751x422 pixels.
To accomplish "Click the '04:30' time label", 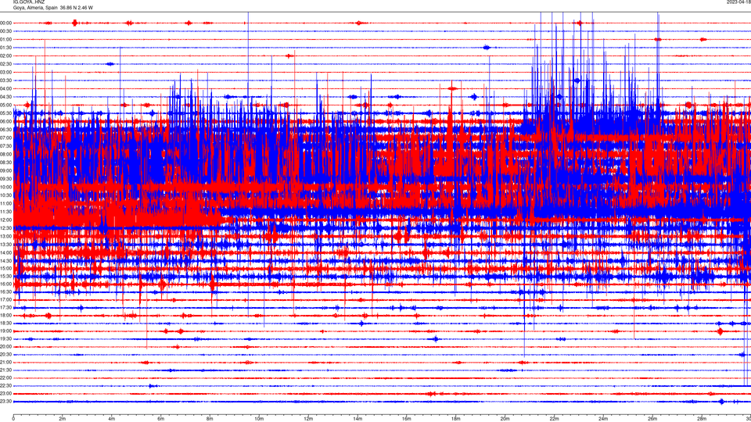I will click(x=5, y=97).
